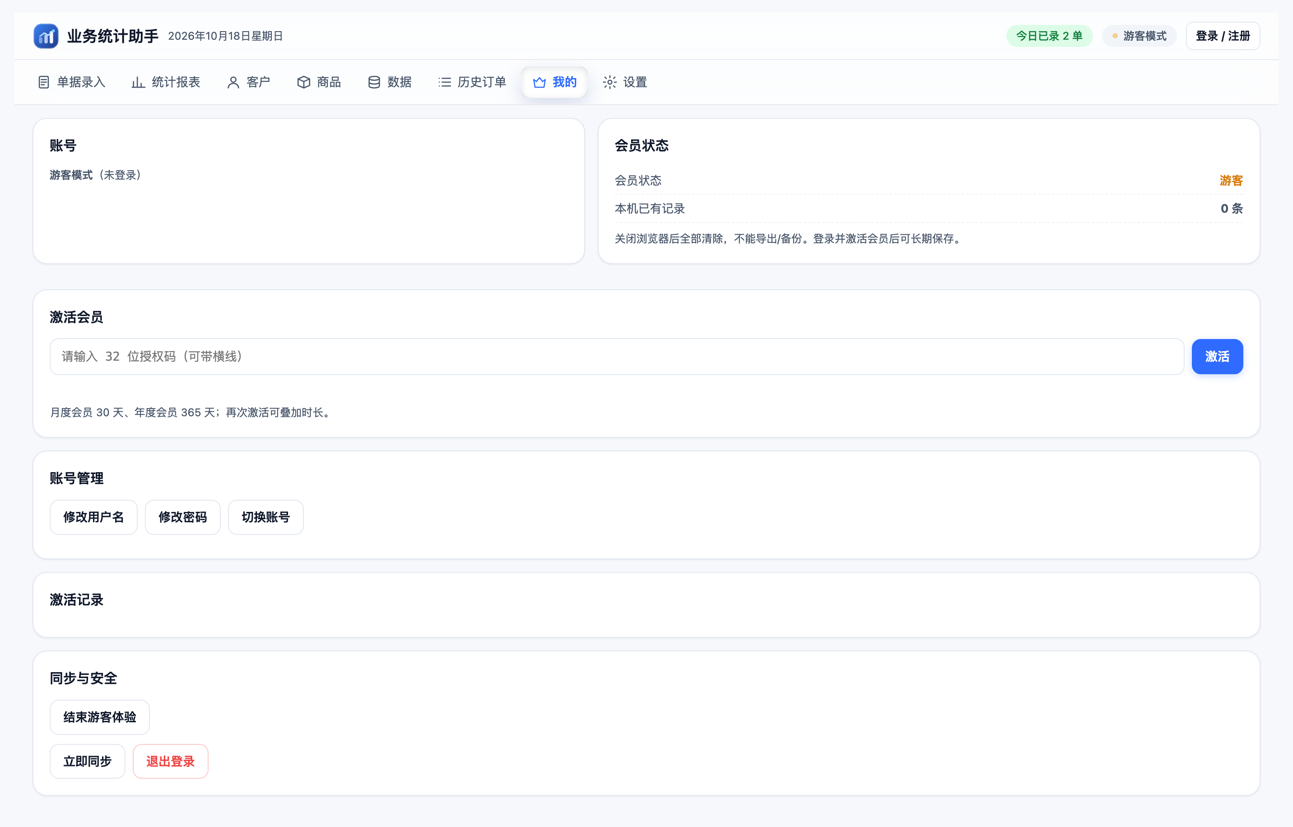This screenshot has height=827, width=1293.
Task: Click the 关闭浏览器后全部清除 notice text
Action: 788,238
